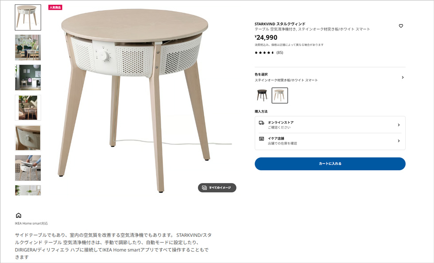Select the filter replacement hands thumbnail
The height and width of the screenshot is (263, 434).
point(28,168)
